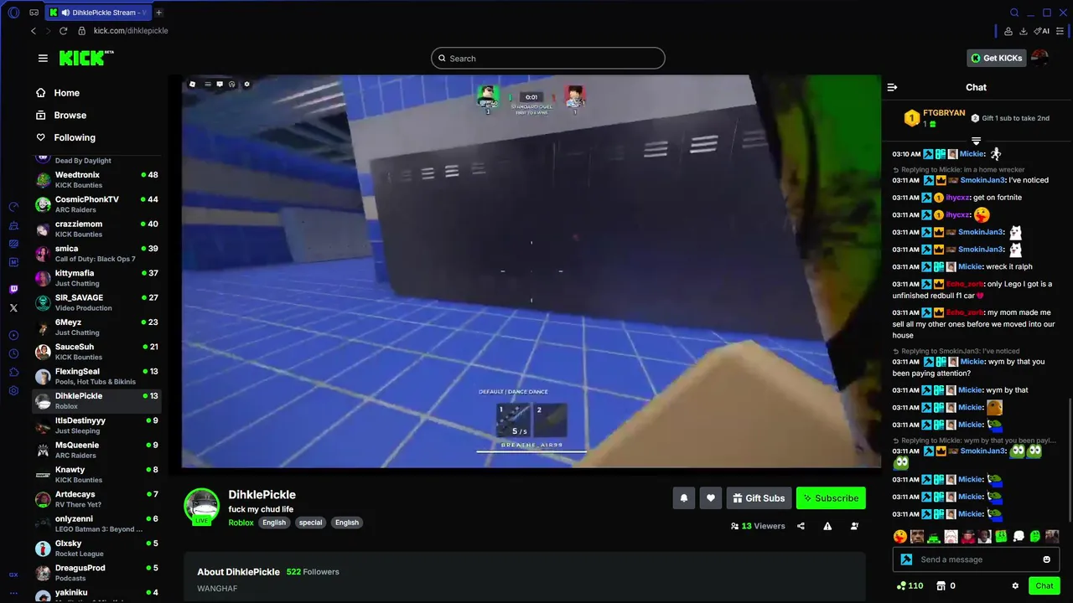1073x603 pixels.
Task: Click the Kick search field
Action: [x=548, y=58]
